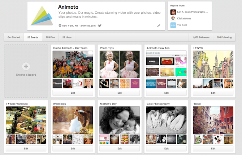
Task: Open the I ♥ NYC board title
Action: point(198,48)
